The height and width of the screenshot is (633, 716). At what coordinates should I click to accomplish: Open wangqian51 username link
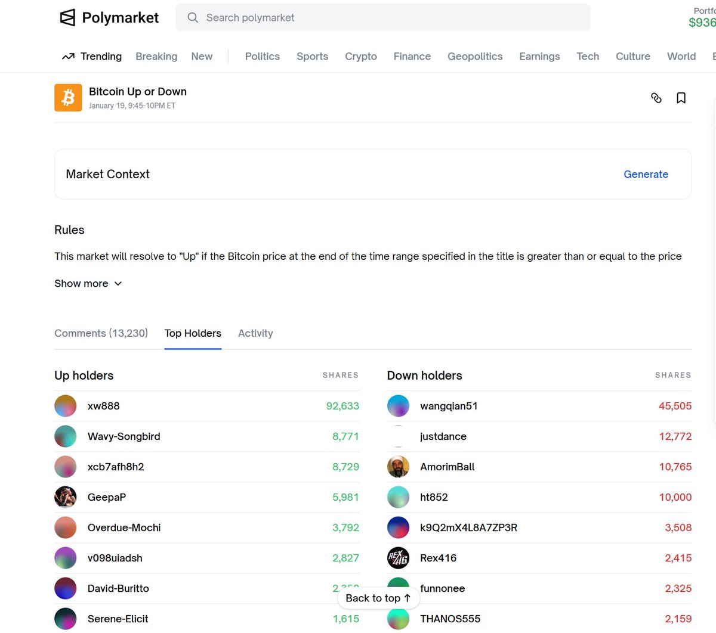[449, 406]
